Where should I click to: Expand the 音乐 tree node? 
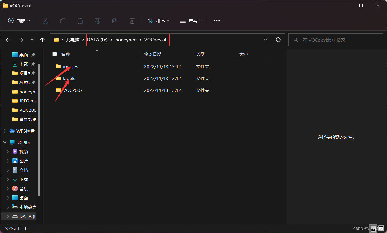8,189
